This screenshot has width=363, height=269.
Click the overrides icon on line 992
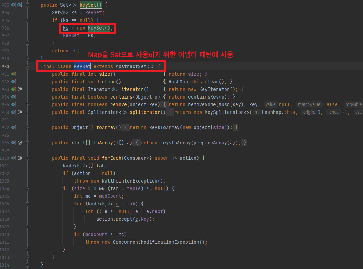coord(14,127)
